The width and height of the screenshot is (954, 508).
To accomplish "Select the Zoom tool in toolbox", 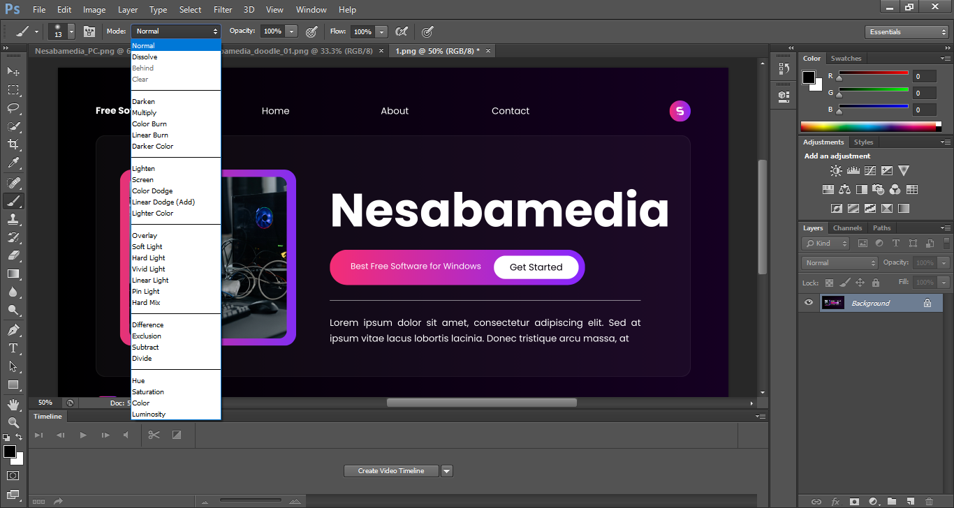I will pyautogui.click(x=13, y=422).
